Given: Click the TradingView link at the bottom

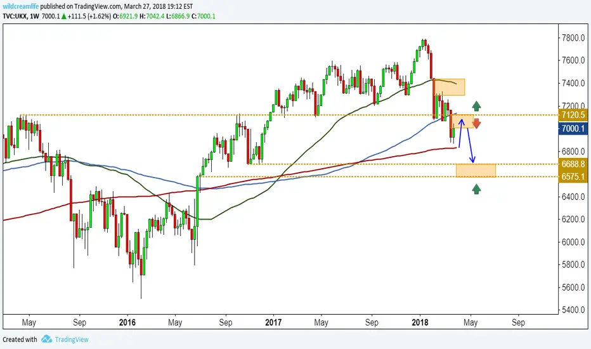Looking at the screenshot, I should pyautogui.click(x=72, y=339).
